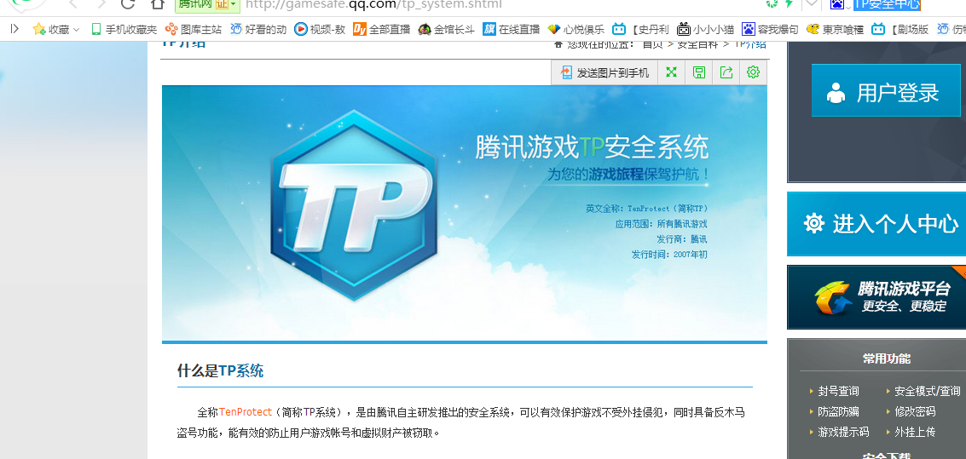This screenshot has height=459, width=966.
Task: Click 发送图片到手机 button
Action: pyautogui.click(x=604, y=72)
